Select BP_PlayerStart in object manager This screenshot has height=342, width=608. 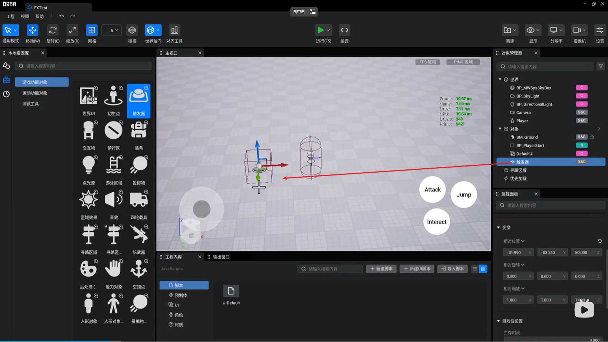coord(530,145)
